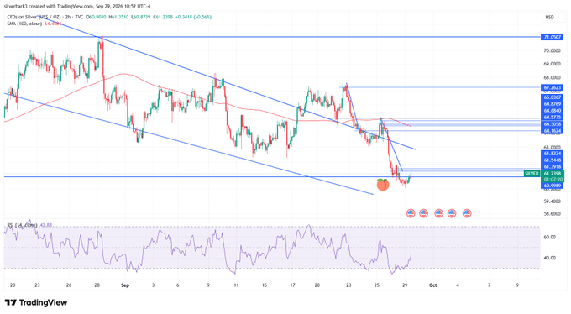Image resolution: width=571 pixels, height=314 pixels.
Task: Click the 59.4000 price axis tick
Action: click(552, 201)
